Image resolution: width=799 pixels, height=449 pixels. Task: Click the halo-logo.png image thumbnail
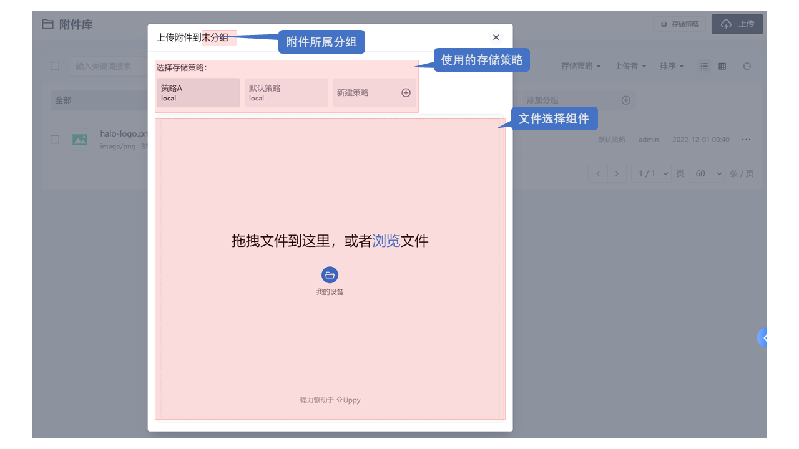click(80, 140)
